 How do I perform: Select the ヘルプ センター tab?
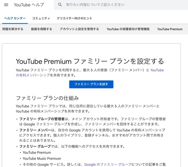pos(15,18)
